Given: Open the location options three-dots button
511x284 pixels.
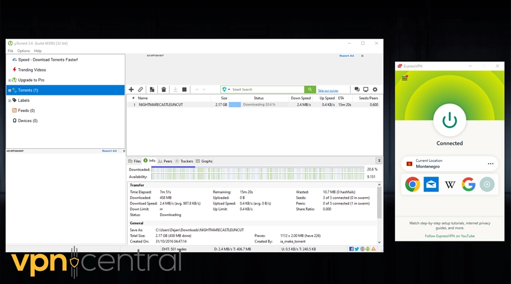Looking at the screenshot, I should tap(491, 164).
